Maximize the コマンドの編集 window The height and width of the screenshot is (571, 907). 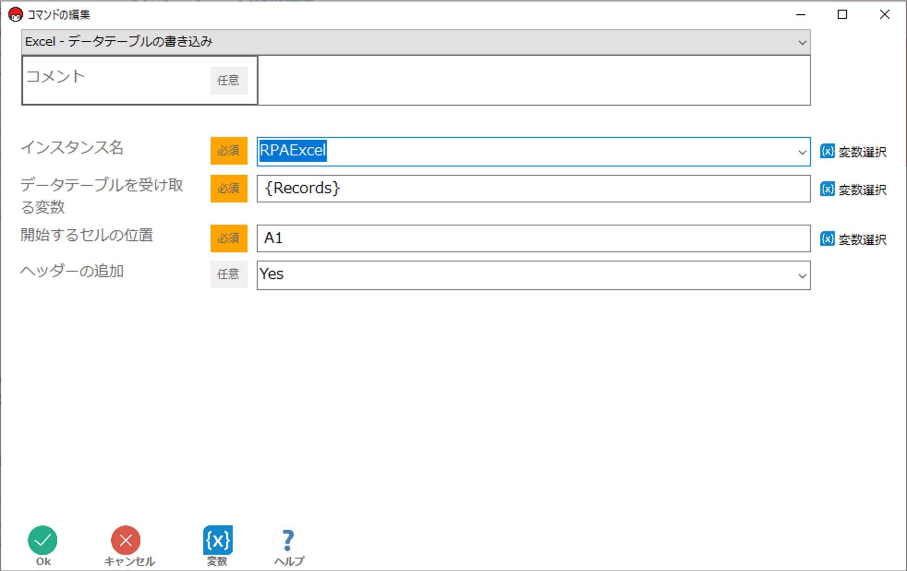coord(842,14)
